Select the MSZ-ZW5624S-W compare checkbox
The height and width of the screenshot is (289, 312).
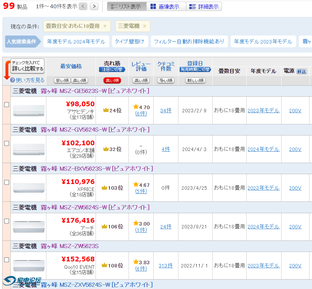(x=6, y=221)
